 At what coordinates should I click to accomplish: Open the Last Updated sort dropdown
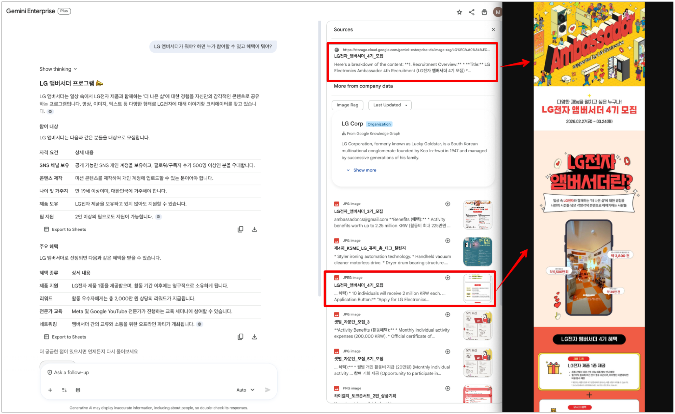[x=390, y=105]
